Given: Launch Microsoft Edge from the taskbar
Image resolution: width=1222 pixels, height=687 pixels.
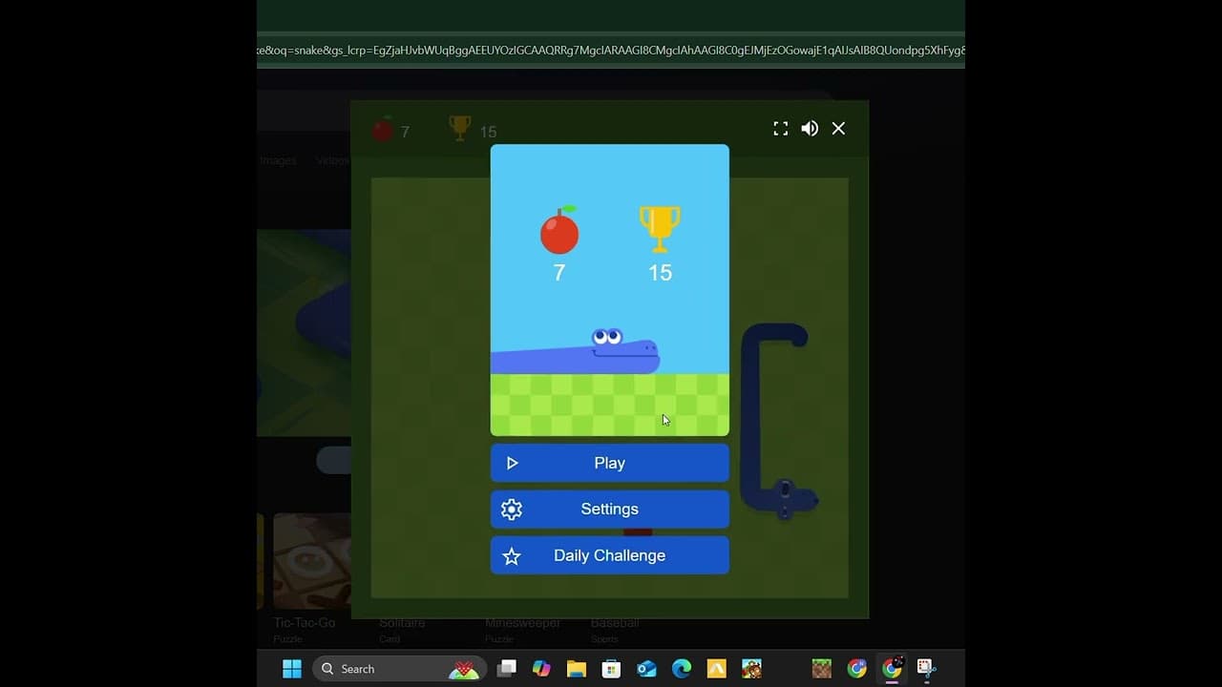Looking at the screenshot, I should pyautogui.click(x=682, y=669).
